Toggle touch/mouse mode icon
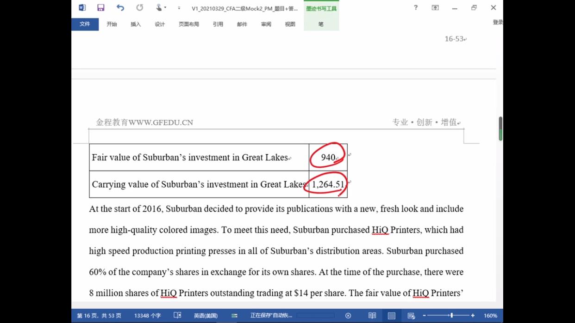 [159, 8]
